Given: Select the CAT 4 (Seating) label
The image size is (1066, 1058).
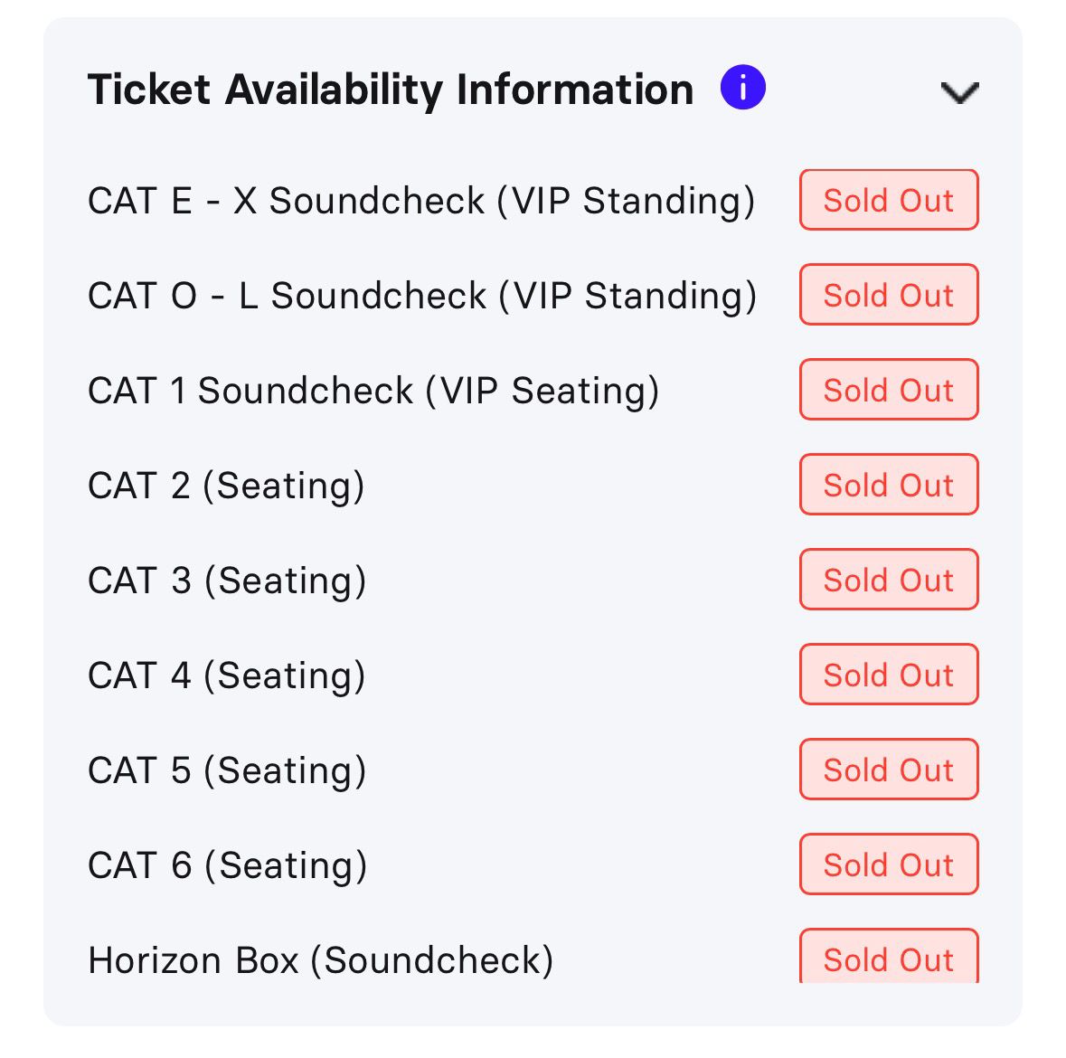Looking at the screenshot, I should click(226, 675).
